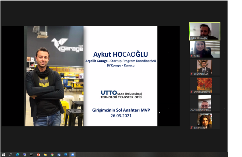The image size is (242, 157).
Task: Open the PowerPoint app in taskbar
Action: point(38,155)
